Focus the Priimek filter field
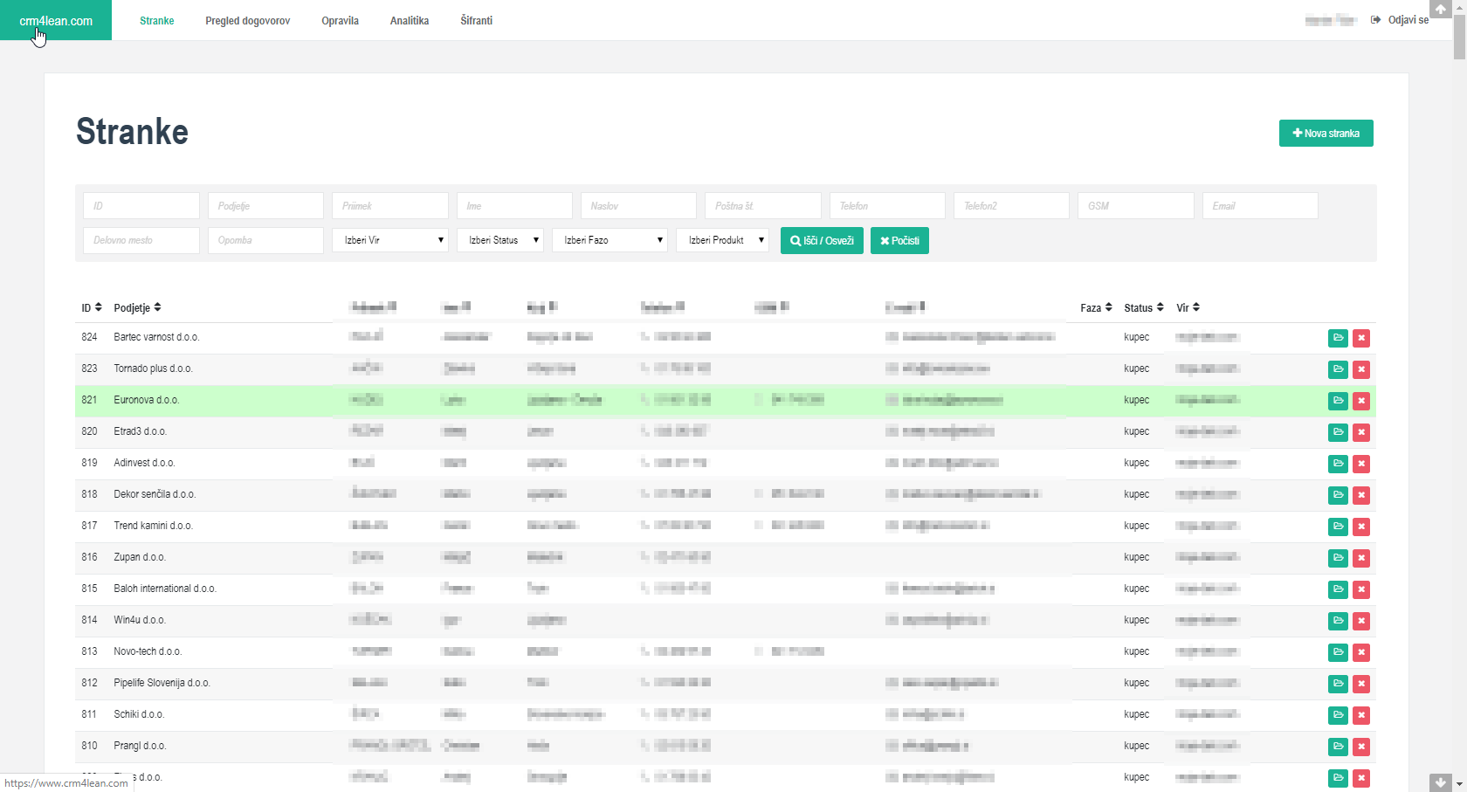Screen dimensions: 1467x792 tap(390, 206)
